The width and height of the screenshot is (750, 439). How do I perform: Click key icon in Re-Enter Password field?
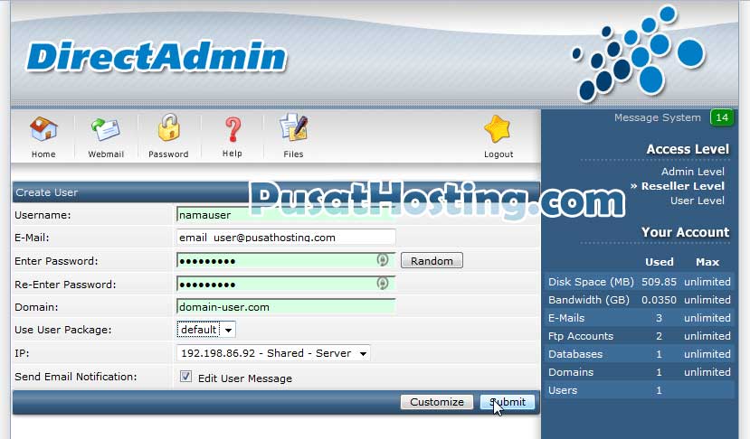tap(382, 283)
